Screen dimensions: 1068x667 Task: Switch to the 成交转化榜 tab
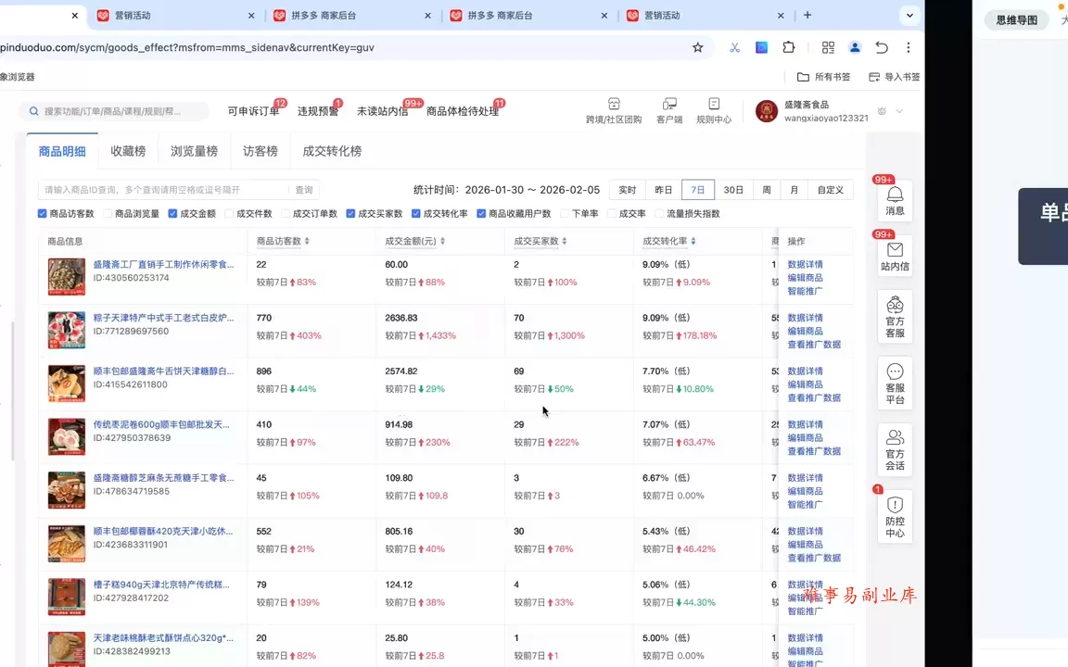click(x=332, y=151)
